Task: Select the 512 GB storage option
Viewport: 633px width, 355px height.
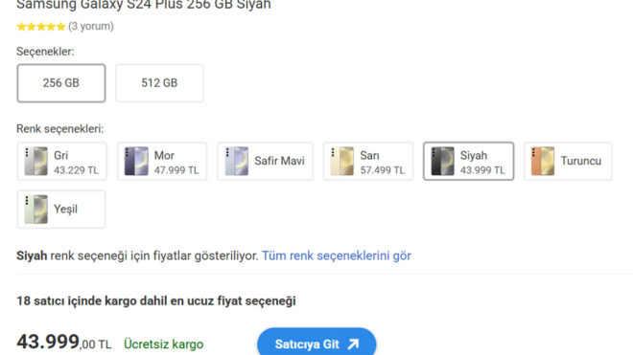Action: (159, 83)
